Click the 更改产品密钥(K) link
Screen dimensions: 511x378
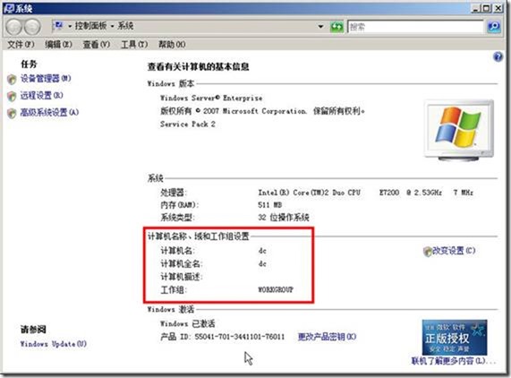[328, 337]
